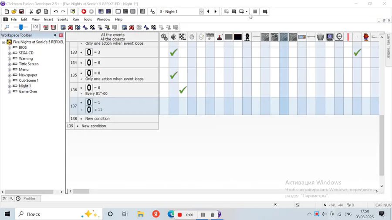Image resolution: width=392 pixels, height=220 pixels.
Task: Go to previous frame arrow
Action: coord(208,11)
